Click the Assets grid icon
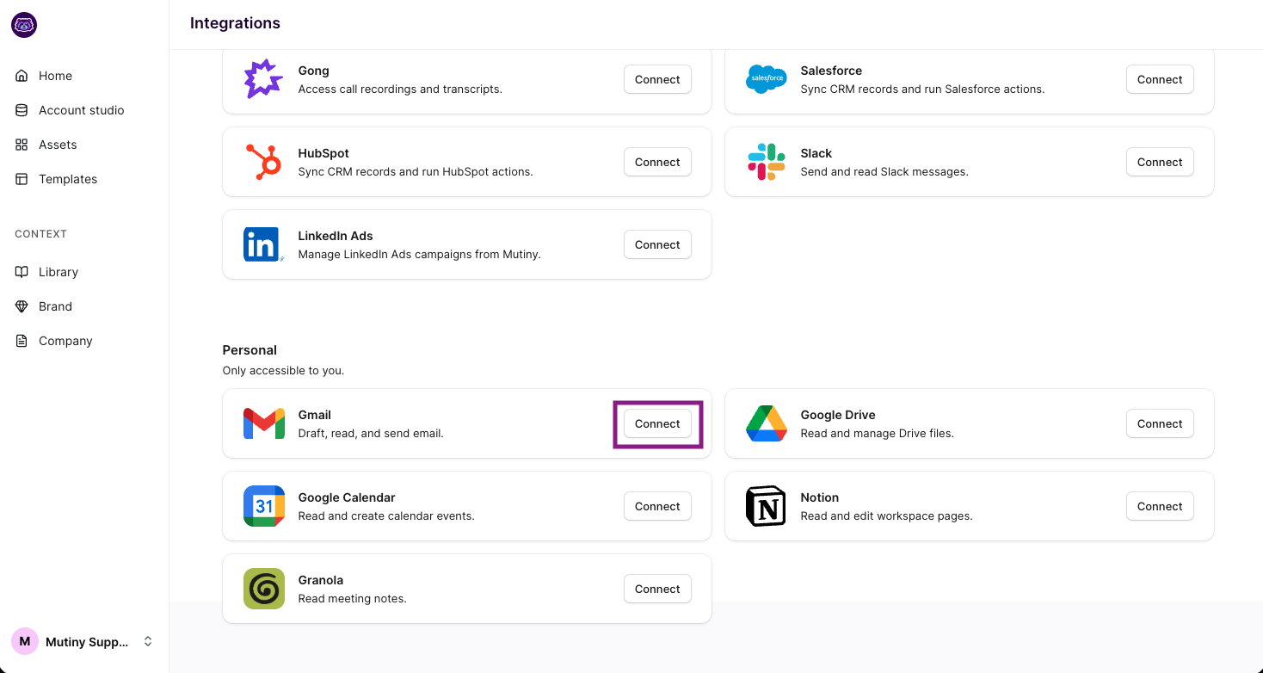 pos(22,145)
